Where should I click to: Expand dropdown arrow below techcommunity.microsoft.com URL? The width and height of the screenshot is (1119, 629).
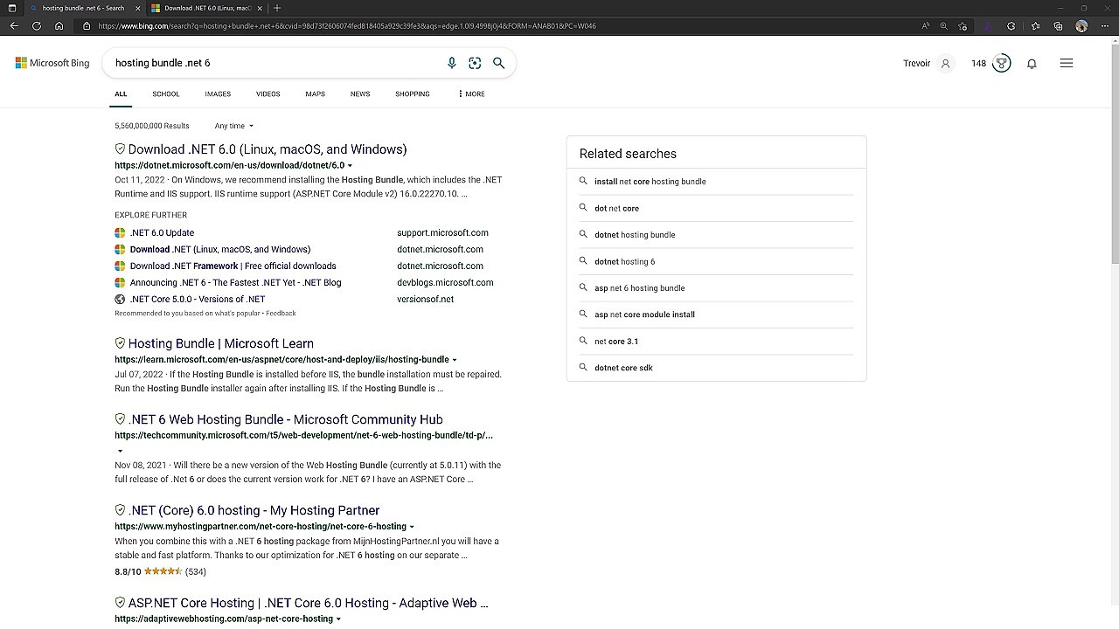120,451
